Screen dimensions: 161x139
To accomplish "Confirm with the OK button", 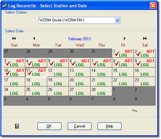I will [50, 126].
